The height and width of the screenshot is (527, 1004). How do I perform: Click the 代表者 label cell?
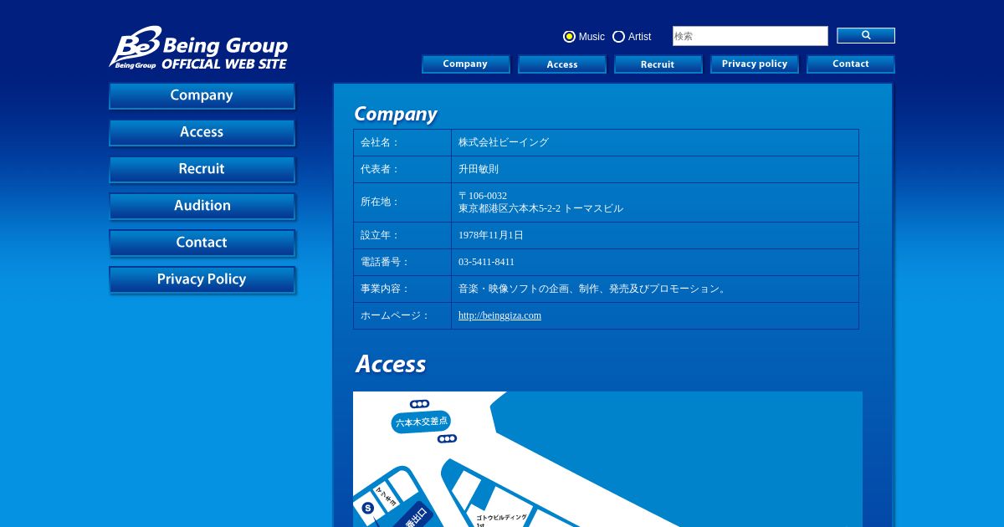[402, 170]
